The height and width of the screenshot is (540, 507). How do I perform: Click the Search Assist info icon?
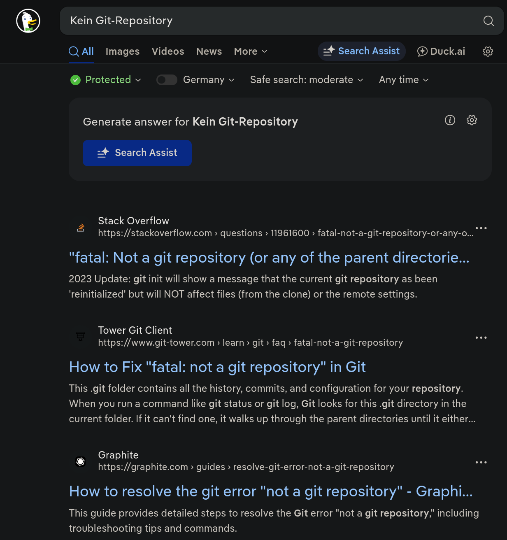pos(450,120)
